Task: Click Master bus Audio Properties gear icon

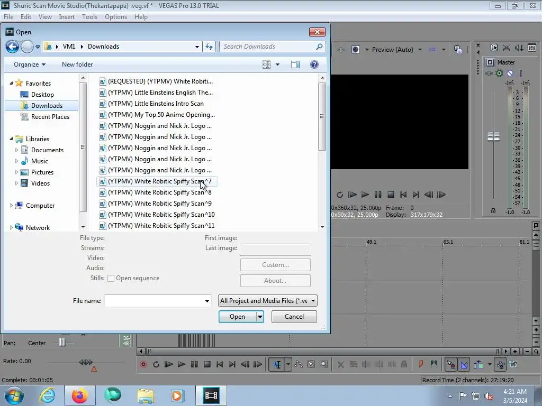Action: (499, 73)
